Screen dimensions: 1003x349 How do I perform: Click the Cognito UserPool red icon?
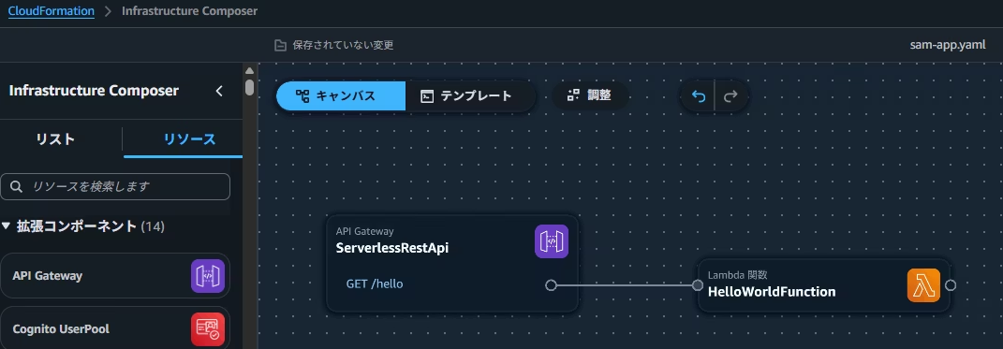pyautogui.click(x=208, y=329)
